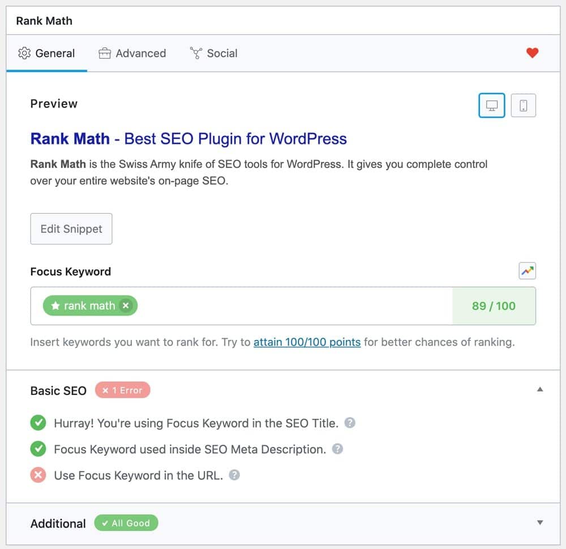
Task: Collapse the Basic SEO section arrow
Action: pyautogui.click(x=540, y=389)
